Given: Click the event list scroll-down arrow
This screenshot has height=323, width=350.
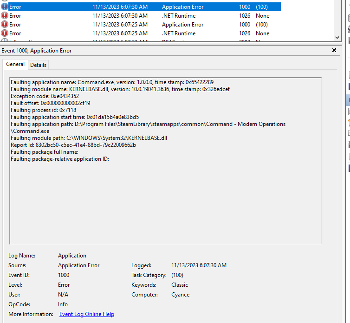Looking at the screenshot, I should pos(337,38).
